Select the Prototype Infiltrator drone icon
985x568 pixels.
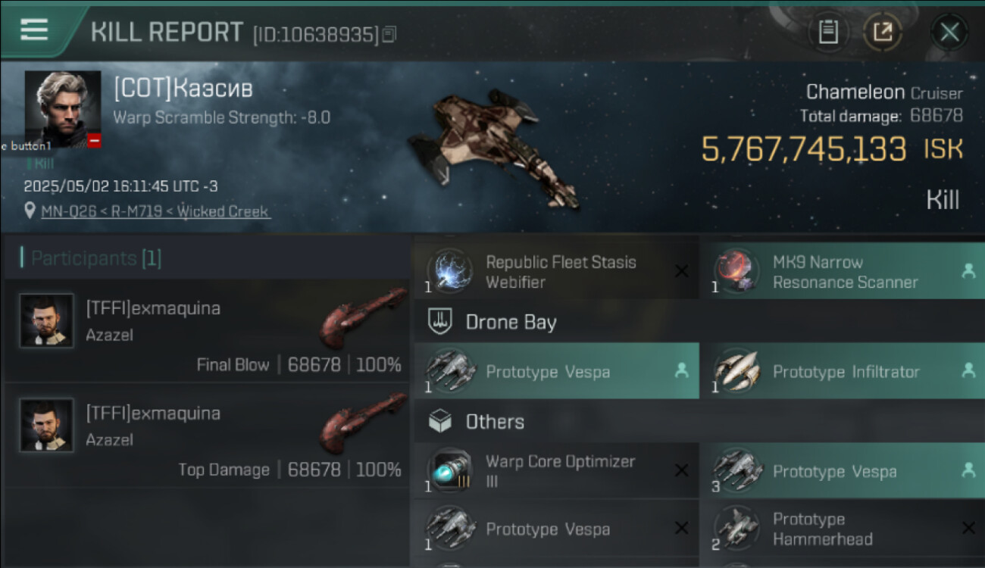coord(736,371)
